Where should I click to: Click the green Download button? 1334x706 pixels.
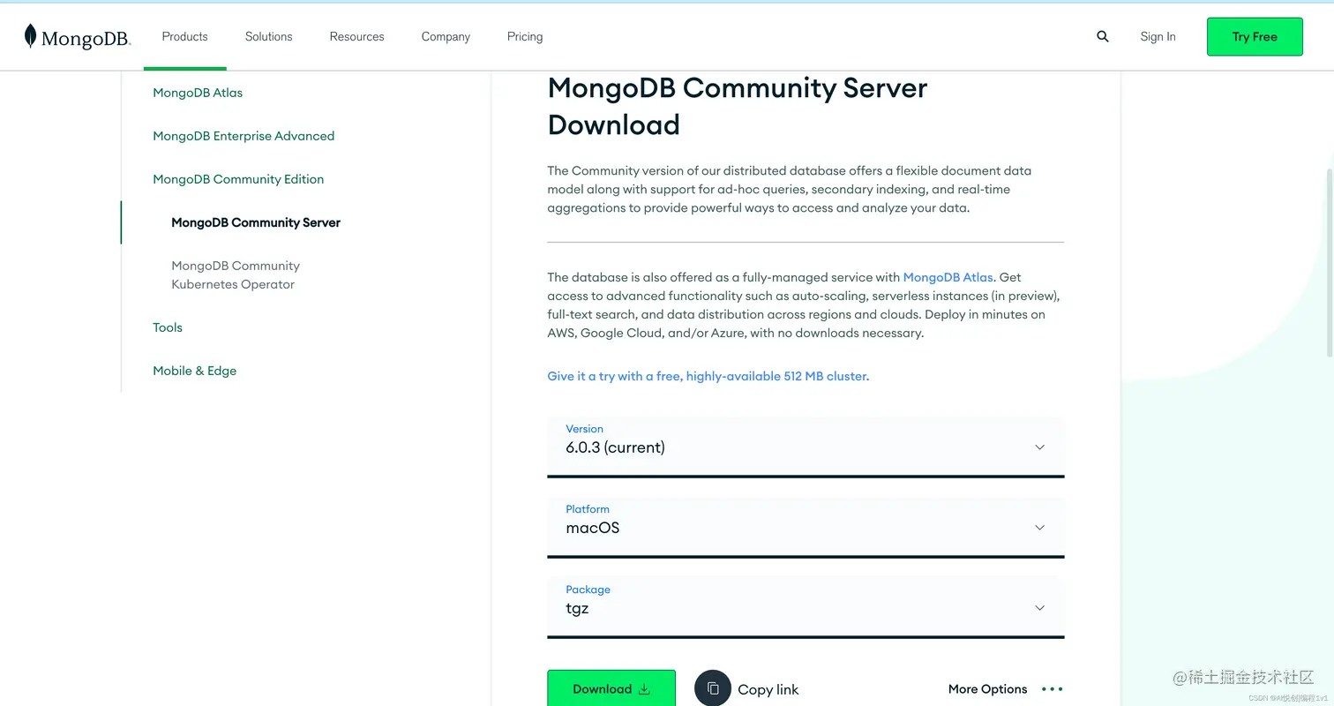pyautogui.click(x=611, y=688)
